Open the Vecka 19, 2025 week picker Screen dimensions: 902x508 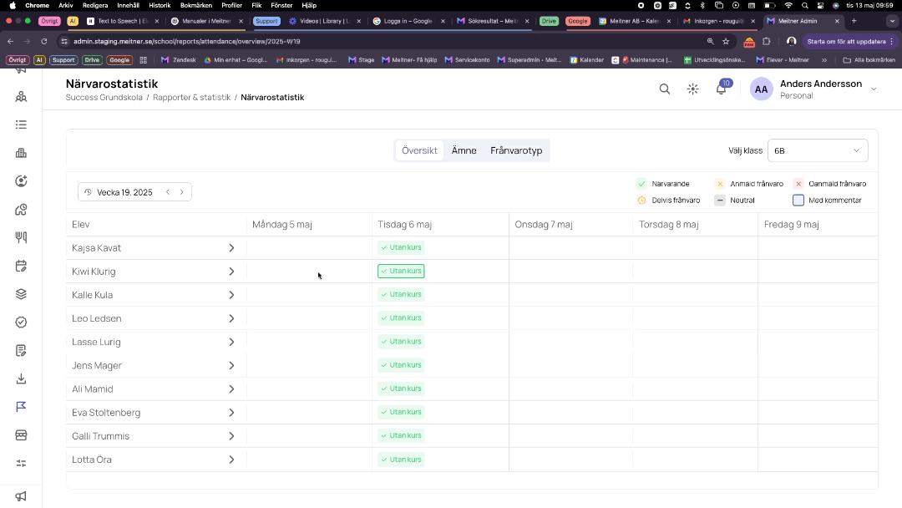pos(124,192)
